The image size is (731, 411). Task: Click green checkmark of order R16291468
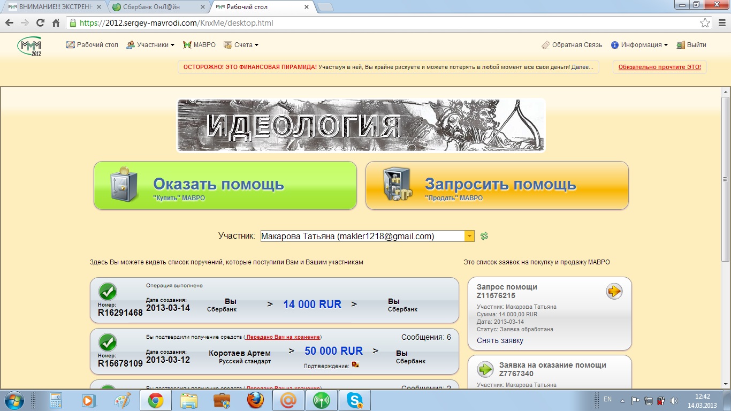pos(108,292)
